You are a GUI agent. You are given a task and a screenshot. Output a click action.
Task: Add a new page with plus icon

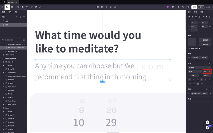point(17,17)
